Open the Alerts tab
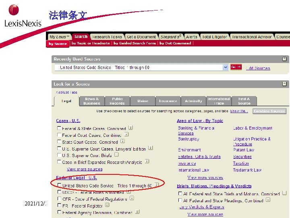The height and width of the screenshot is (218, 290). [192, 37]
